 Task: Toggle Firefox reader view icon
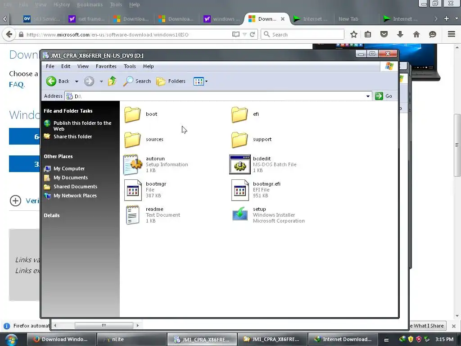pos(236,34)
